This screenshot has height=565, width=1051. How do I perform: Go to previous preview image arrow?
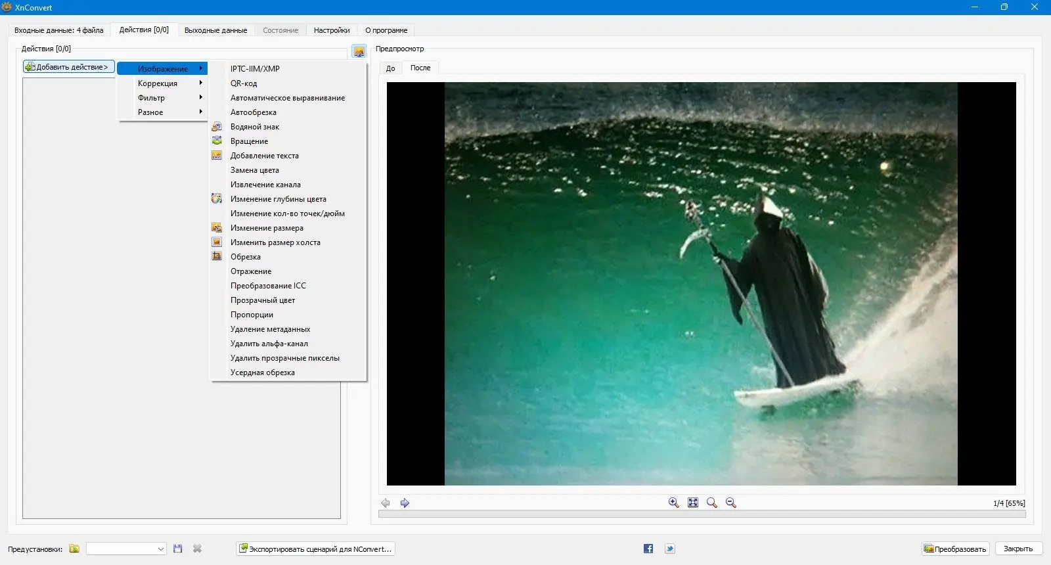pyautogui.click(x=386, y=503)
